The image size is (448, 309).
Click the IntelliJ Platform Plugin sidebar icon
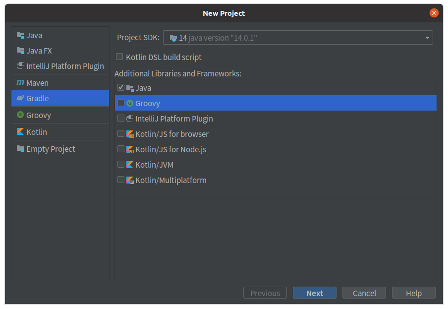[20, 66]
